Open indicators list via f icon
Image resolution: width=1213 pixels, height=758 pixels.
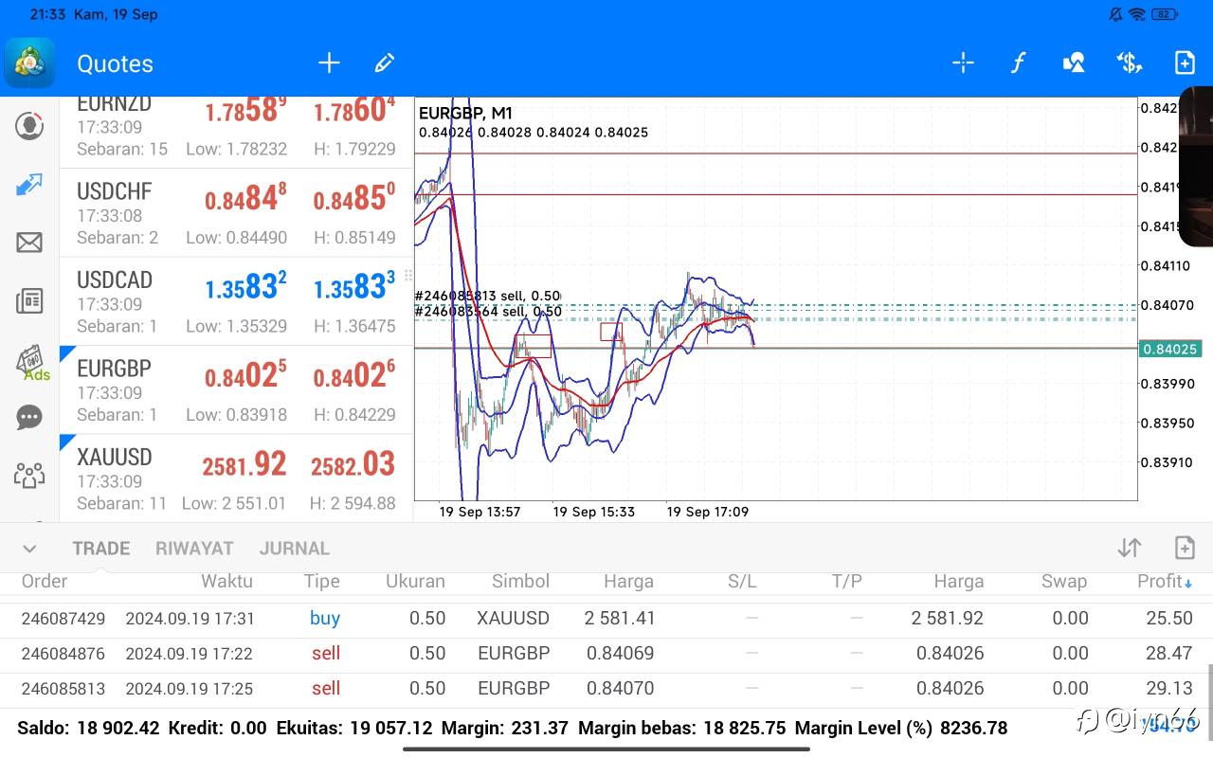[1018, 63]
